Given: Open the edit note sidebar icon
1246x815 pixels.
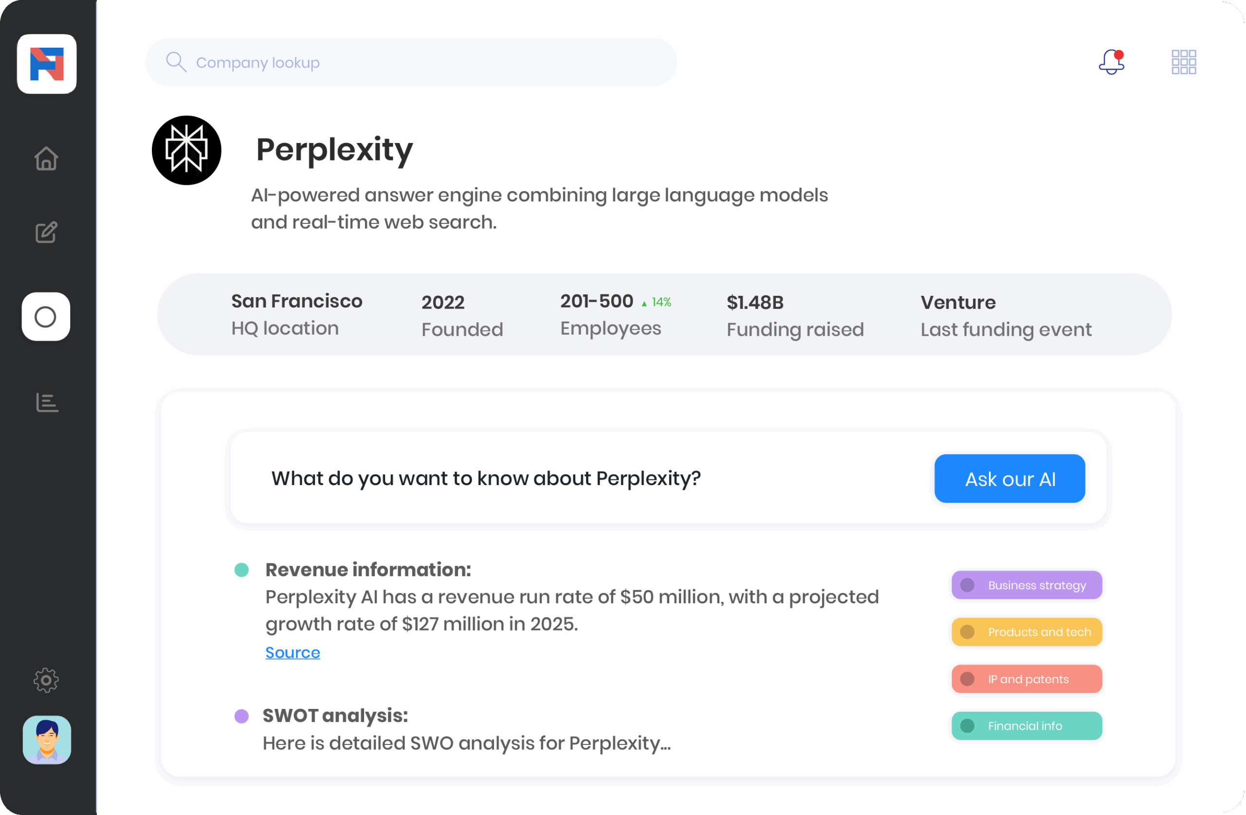Looking at the screenshot, I should [46, 233].
